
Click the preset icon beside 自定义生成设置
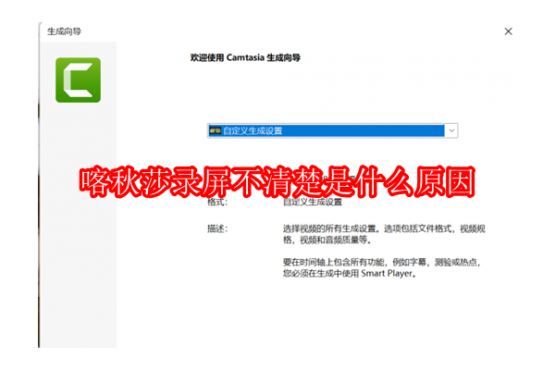click(x=215, y=130)
